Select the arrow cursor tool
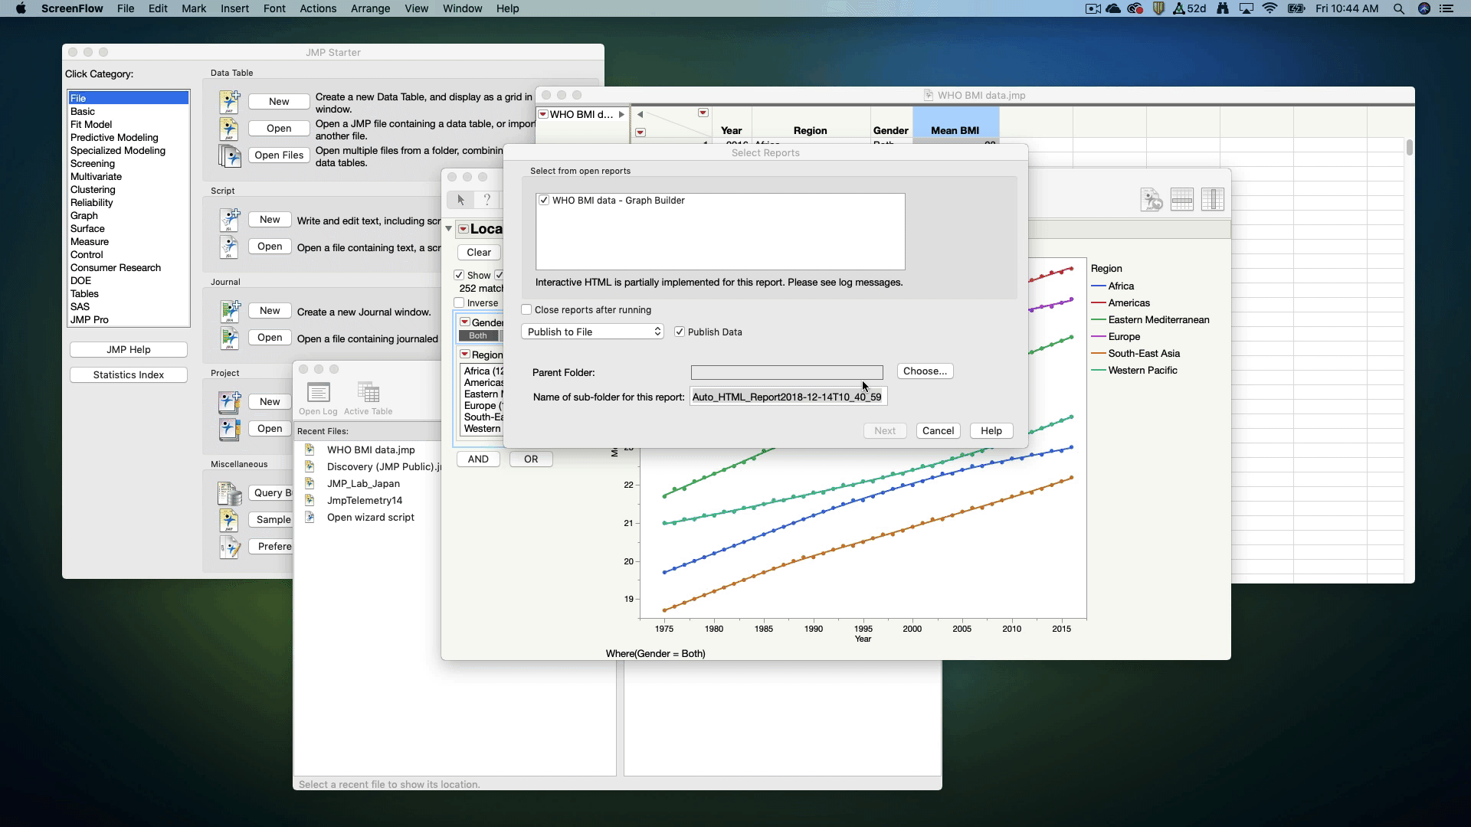 [x=460, y=200]
